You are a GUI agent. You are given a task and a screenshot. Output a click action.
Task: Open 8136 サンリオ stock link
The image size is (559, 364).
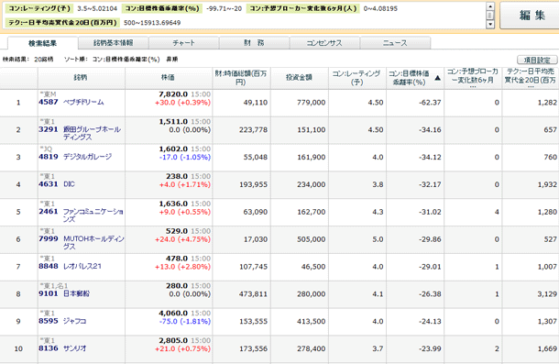[x=62, y=348]
